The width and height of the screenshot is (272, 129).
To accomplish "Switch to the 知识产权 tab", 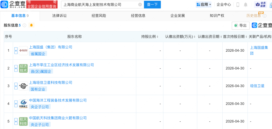I will coord(217,16).
